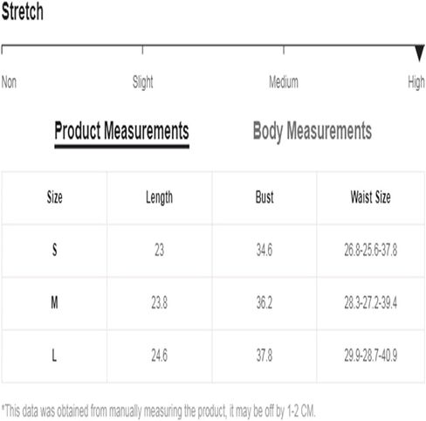Viewport: 426px width, 421px height.
Task: Click waist value 29.9-28.7-40.9
Action: pos(370,355)
